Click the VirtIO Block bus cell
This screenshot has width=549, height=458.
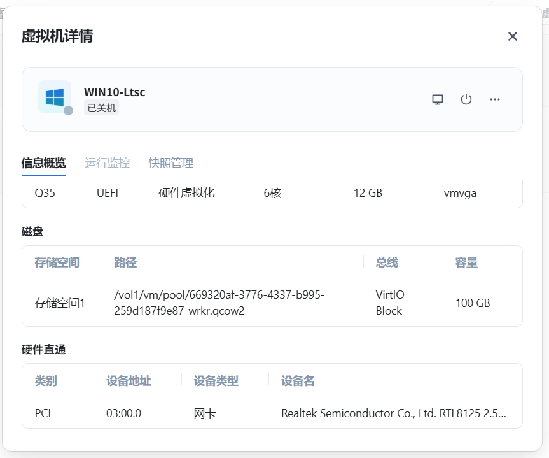390,303
